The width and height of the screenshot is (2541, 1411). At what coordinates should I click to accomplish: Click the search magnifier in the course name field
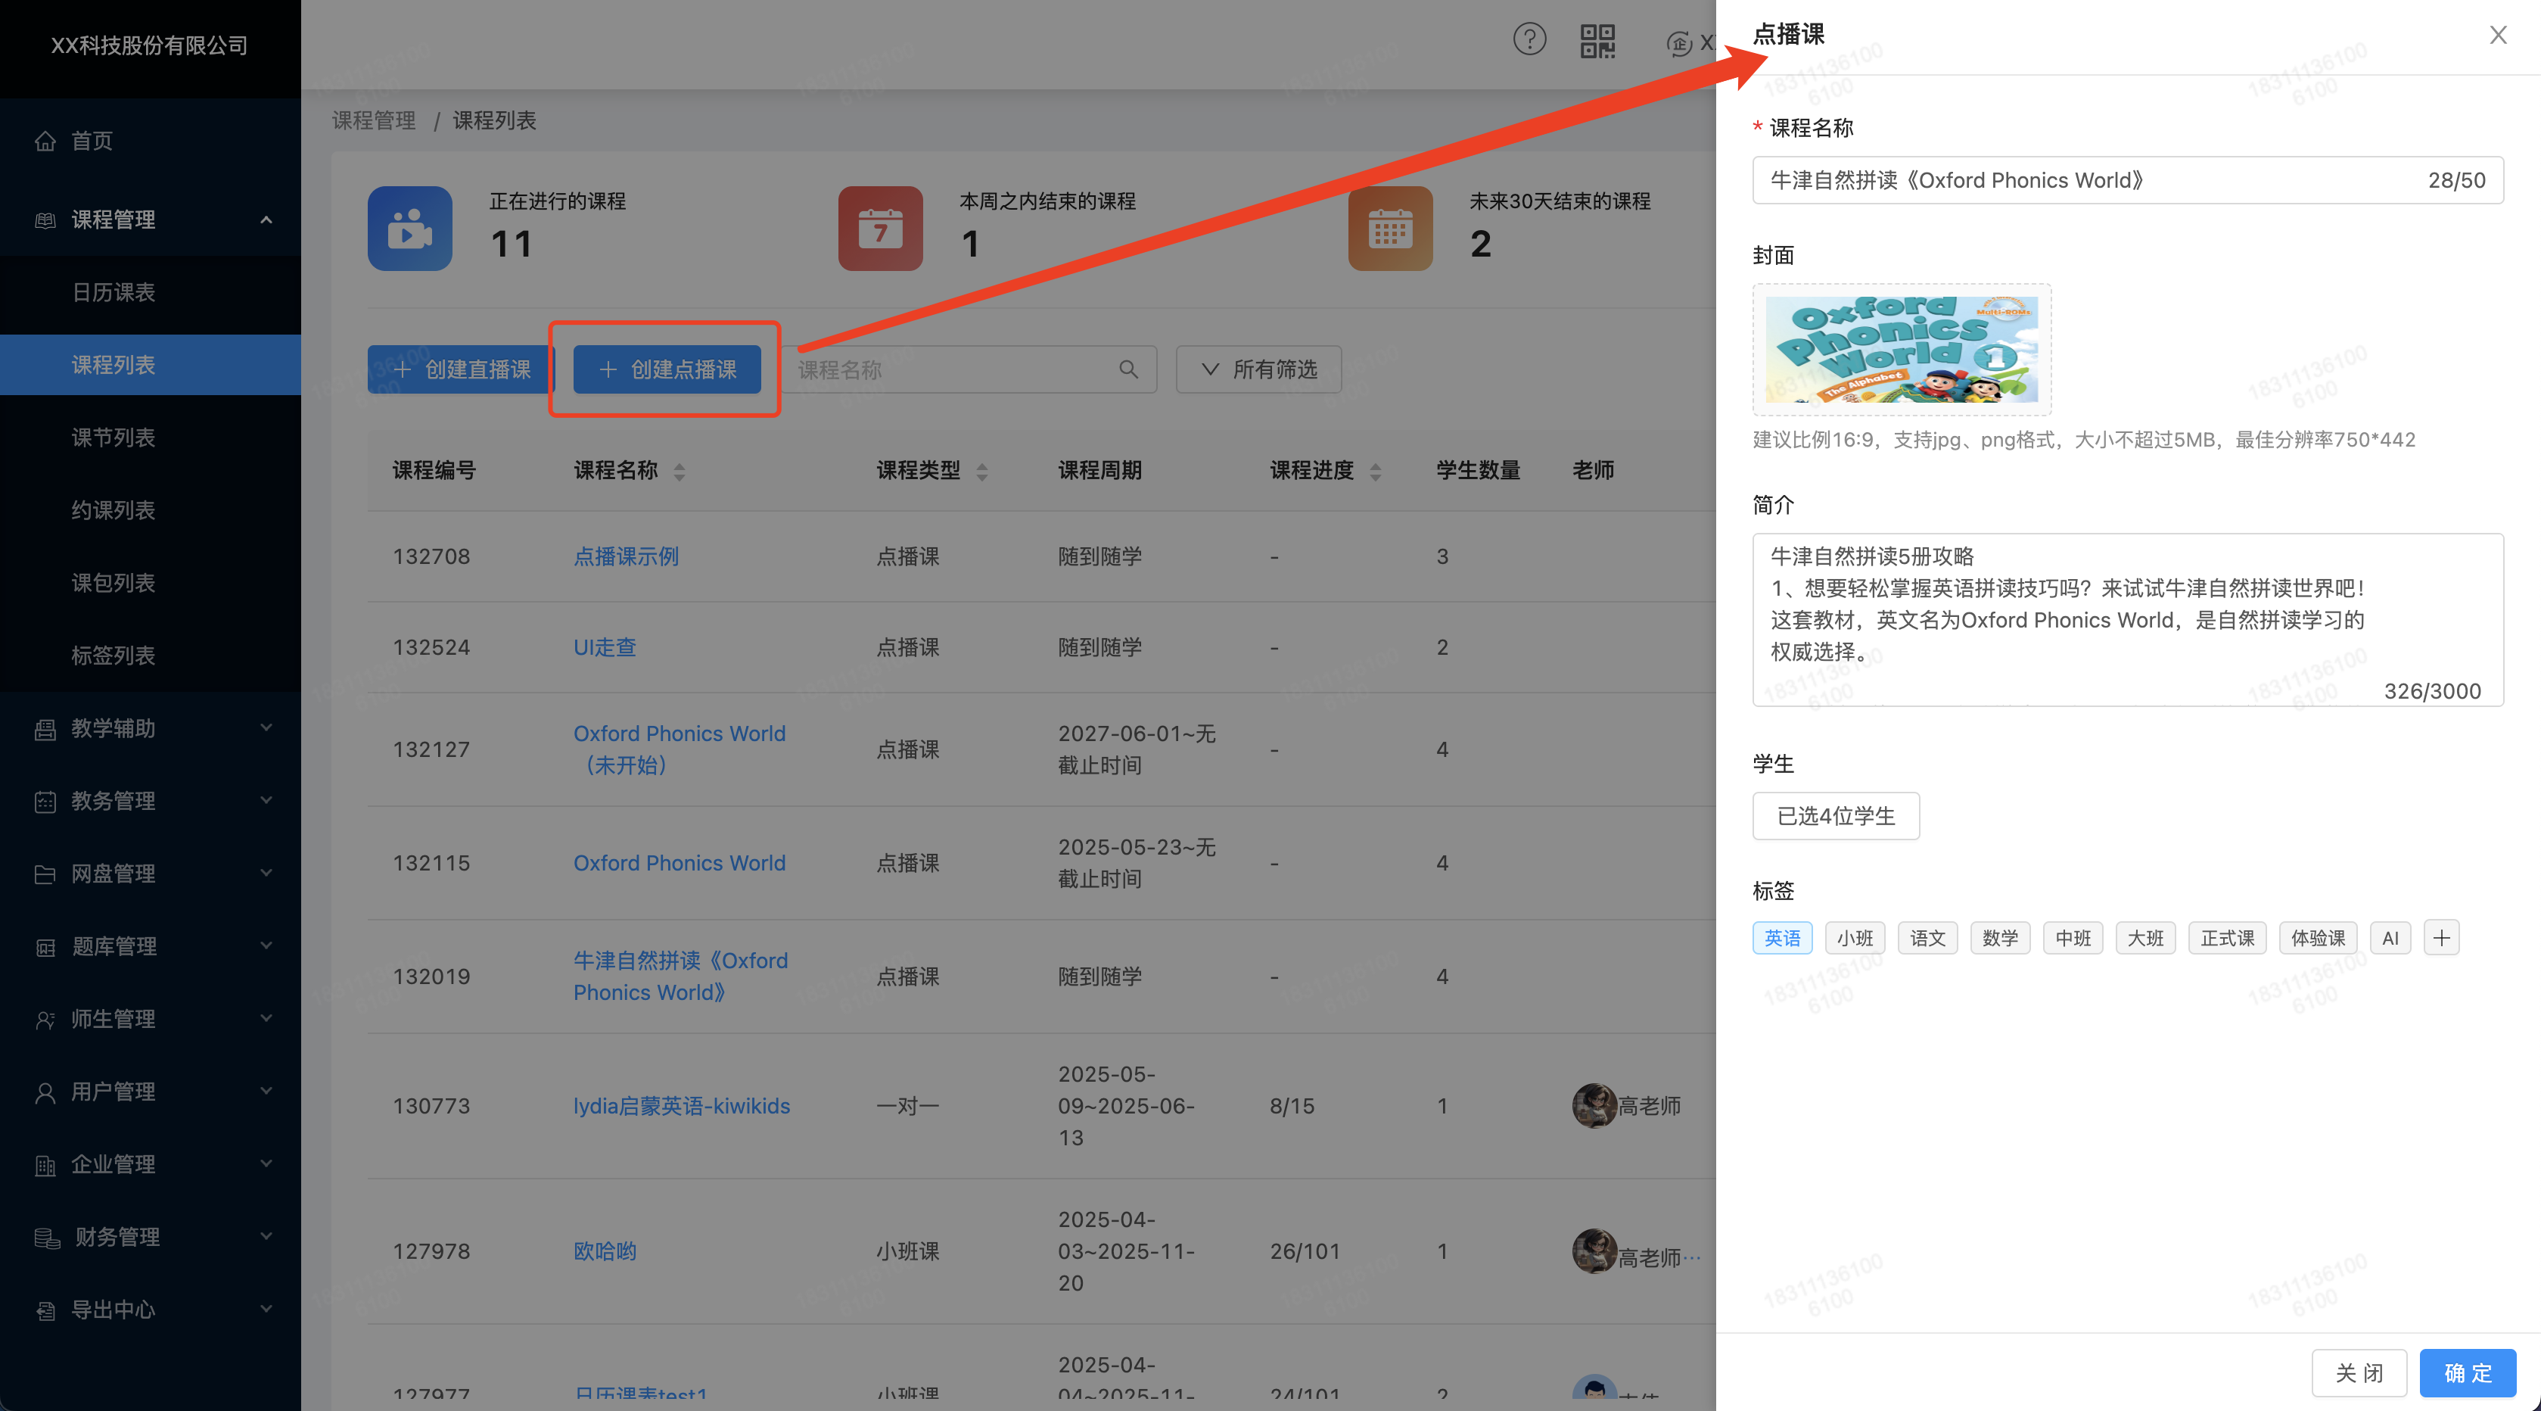point(1127,369)
